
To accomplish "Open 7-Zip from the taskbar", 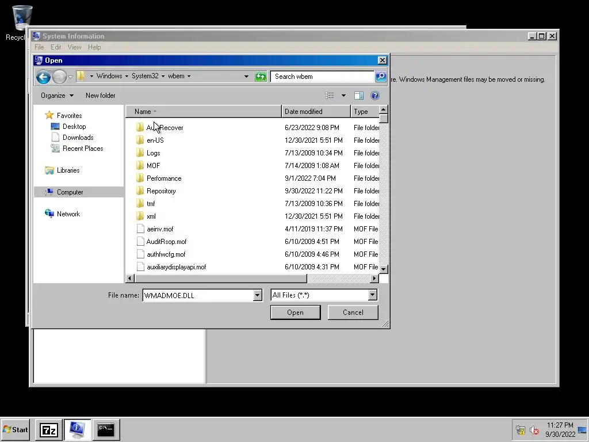I will pyautogui.click(x=49, y=429).
